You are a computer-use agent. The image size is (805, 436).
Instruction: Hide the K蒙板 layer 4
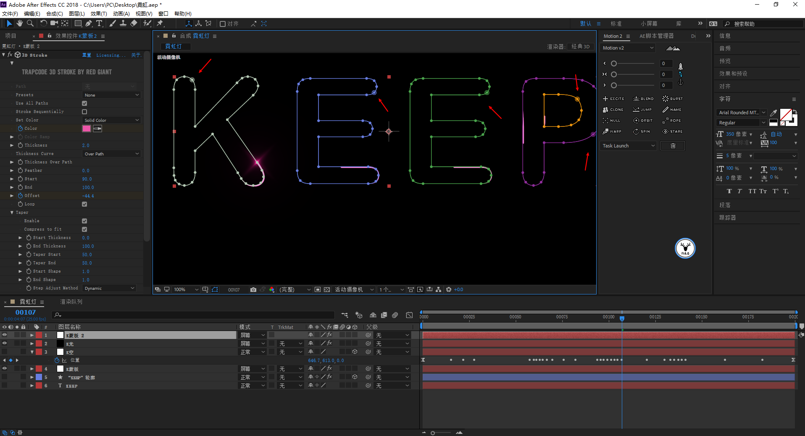pos(5,368)
